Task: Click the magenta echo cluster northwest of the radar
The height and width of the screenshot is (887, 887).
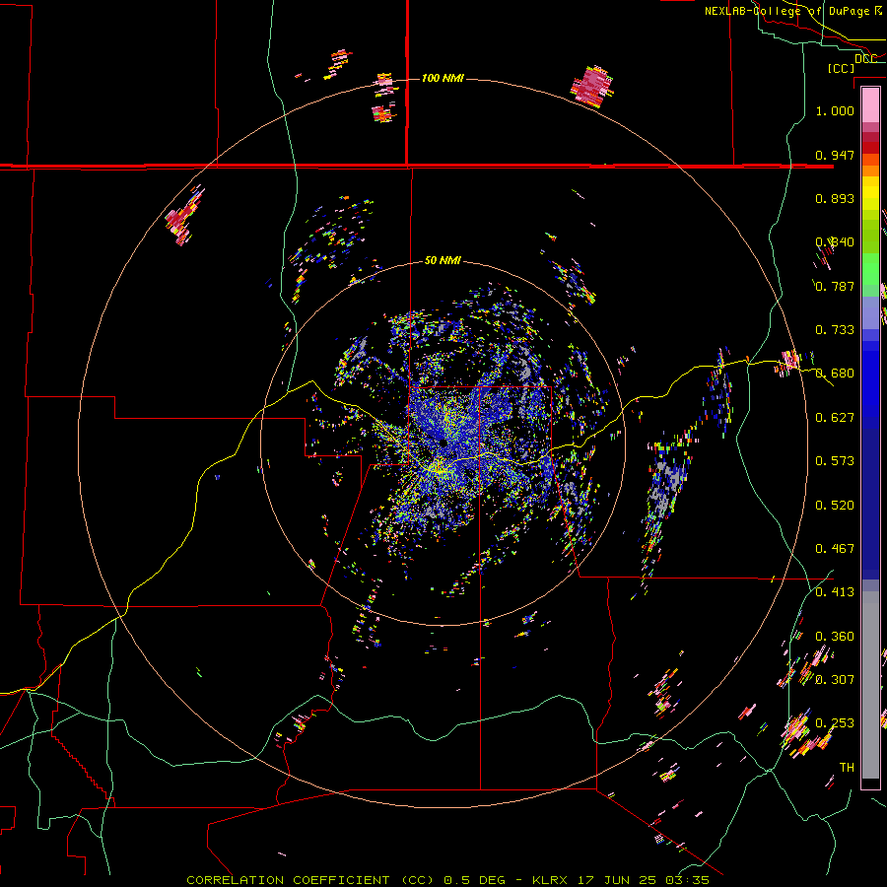Action: click(184, 218)
